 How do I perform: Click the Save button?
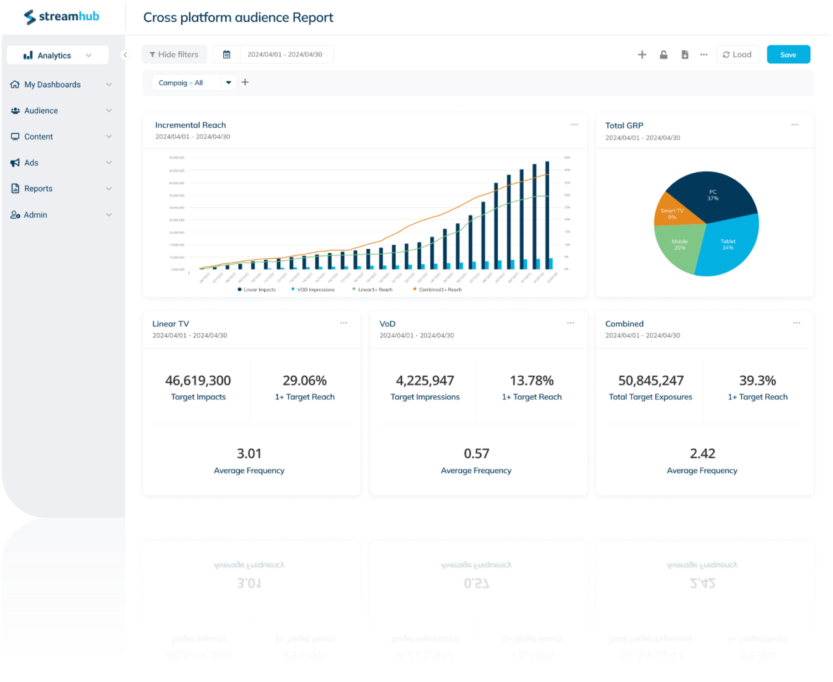pyautogui.click(x=788, y=54)
